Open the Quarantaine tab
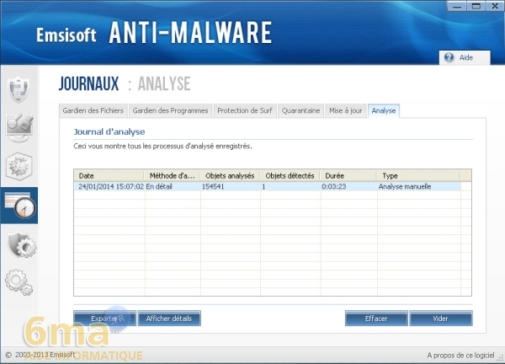This screenshot has width=505, height=364. pos(300,110)
